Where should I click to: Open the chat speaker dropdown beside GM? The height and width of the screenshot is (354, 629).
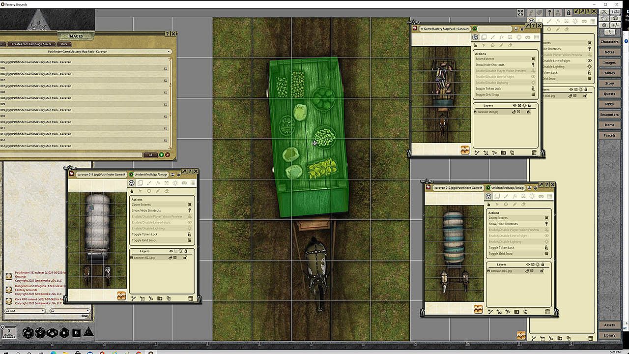click(70, 311)
